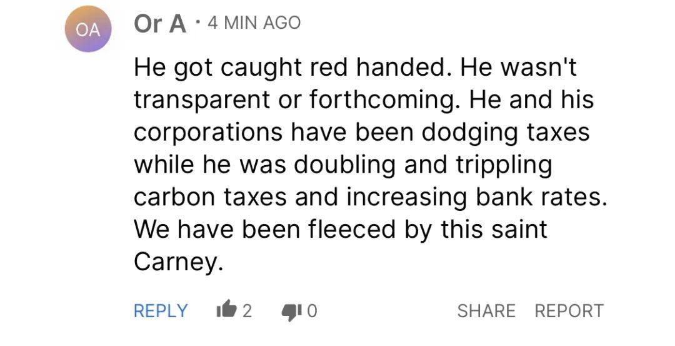Click the 4 MIN AGO timestamp

[254, 23]
